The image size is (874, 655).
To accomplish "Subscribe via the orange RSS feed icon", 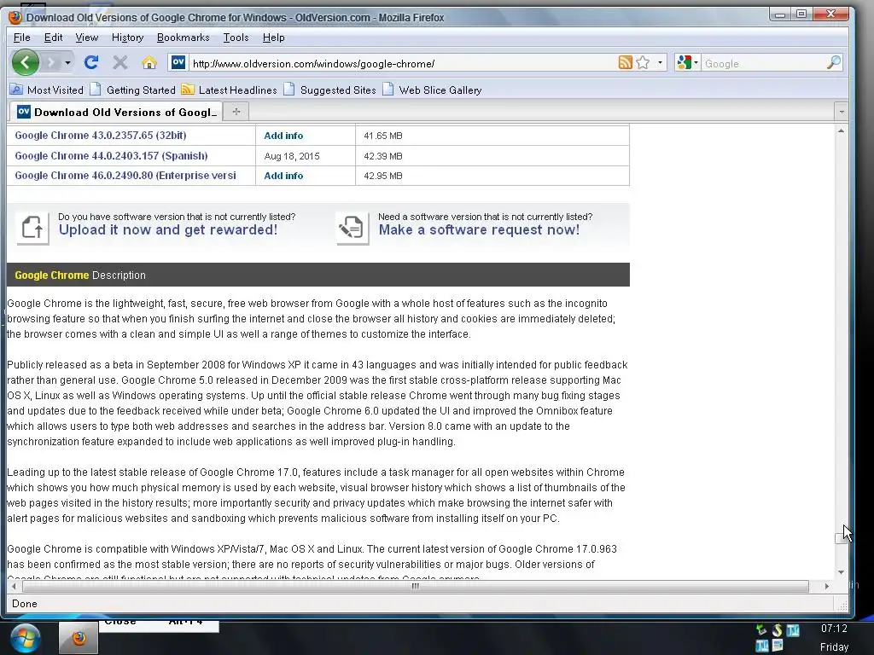I will 625,62.
